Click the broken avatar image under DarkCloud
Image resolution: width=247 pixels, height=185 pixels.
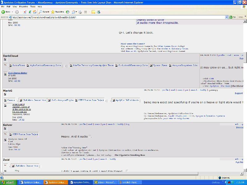(x=5, y=60)
